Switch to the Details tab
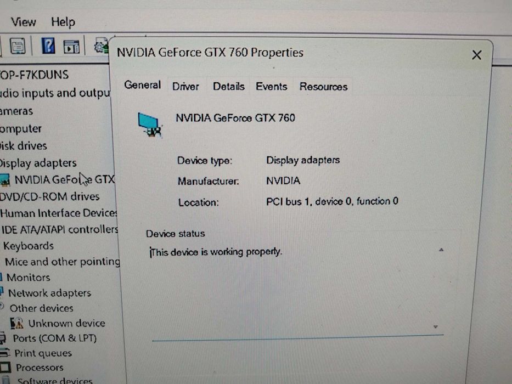 coord(229,87)
